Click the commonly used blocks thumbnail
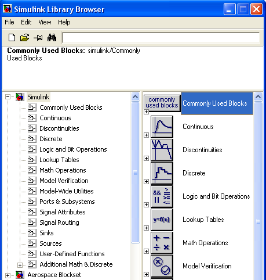This screenshot has width=266, height=280. coord(162,103)
